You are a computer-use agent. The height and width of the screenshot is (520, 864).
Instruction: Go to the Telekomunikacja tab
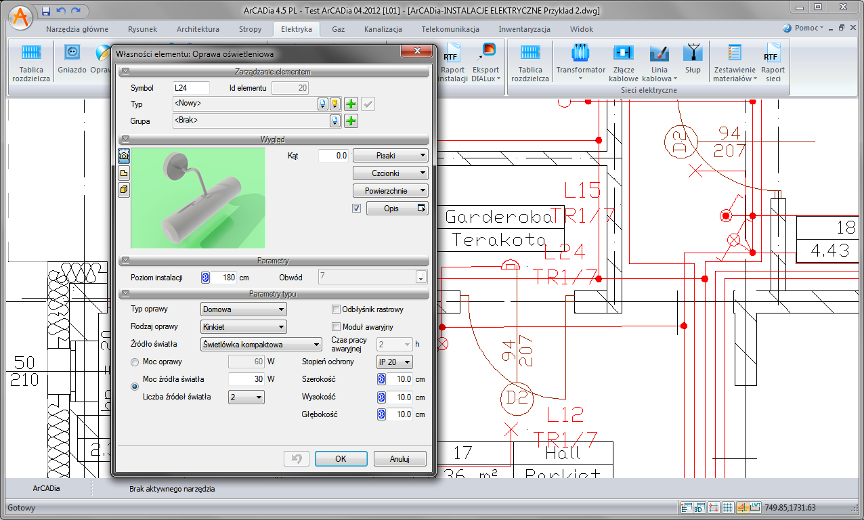(450, 30)
